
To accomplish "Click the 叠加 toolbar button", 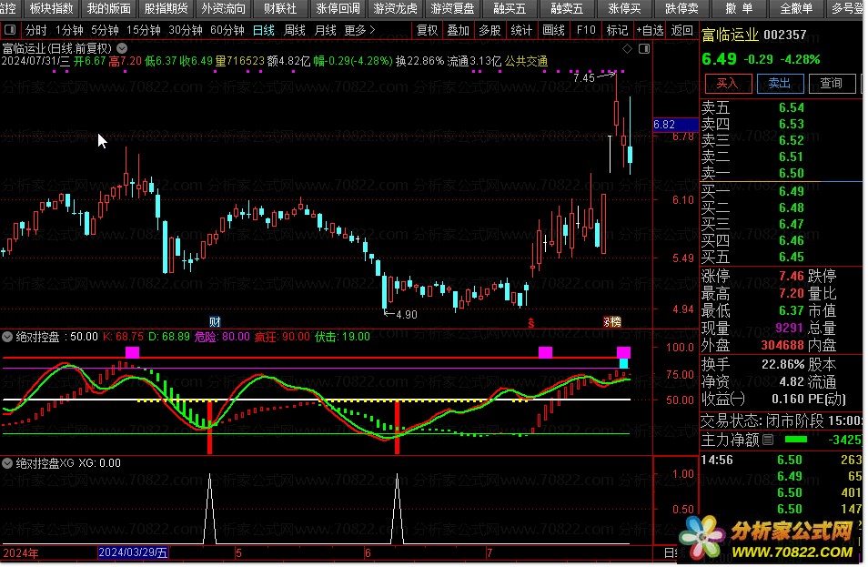I will point(459,30).
